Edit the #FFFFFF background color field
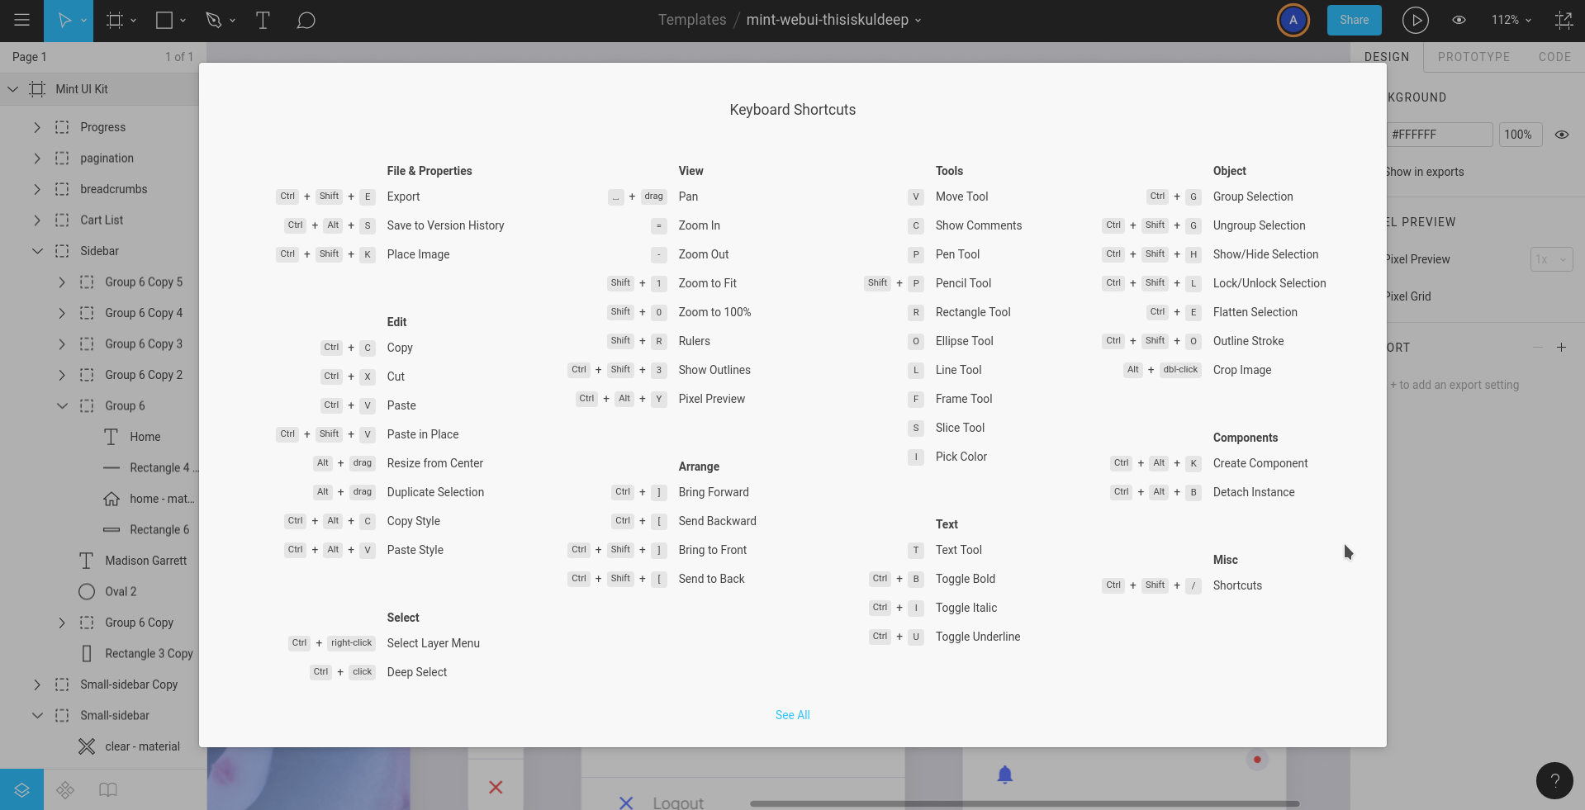This screenshot has height=810, width=1585. [x=1440, y=135]
